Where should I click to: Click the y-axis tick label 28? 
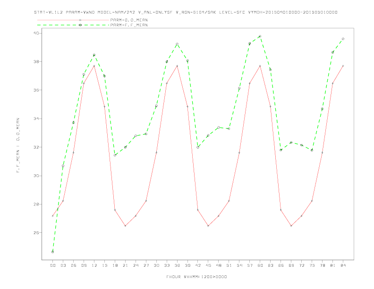[x=36, y=204]
